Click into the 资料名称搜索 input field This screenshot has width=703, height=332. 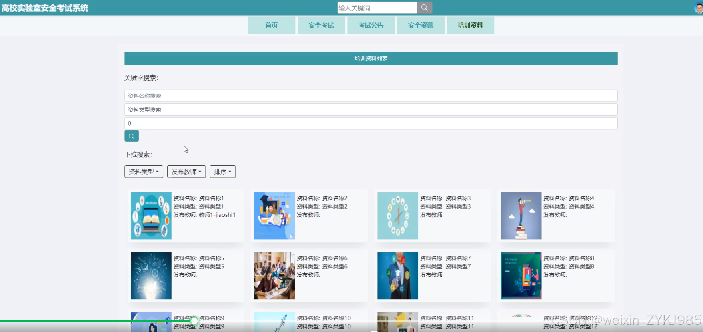pos(371,96)
